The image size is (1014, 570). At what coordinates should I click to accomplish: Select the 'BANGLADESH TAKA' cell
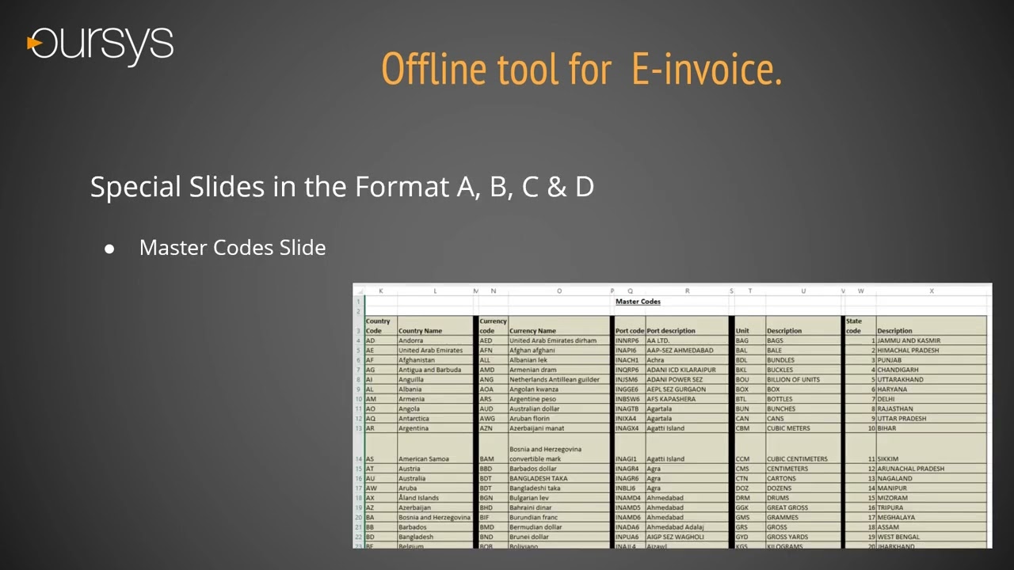tap(559, 478)
